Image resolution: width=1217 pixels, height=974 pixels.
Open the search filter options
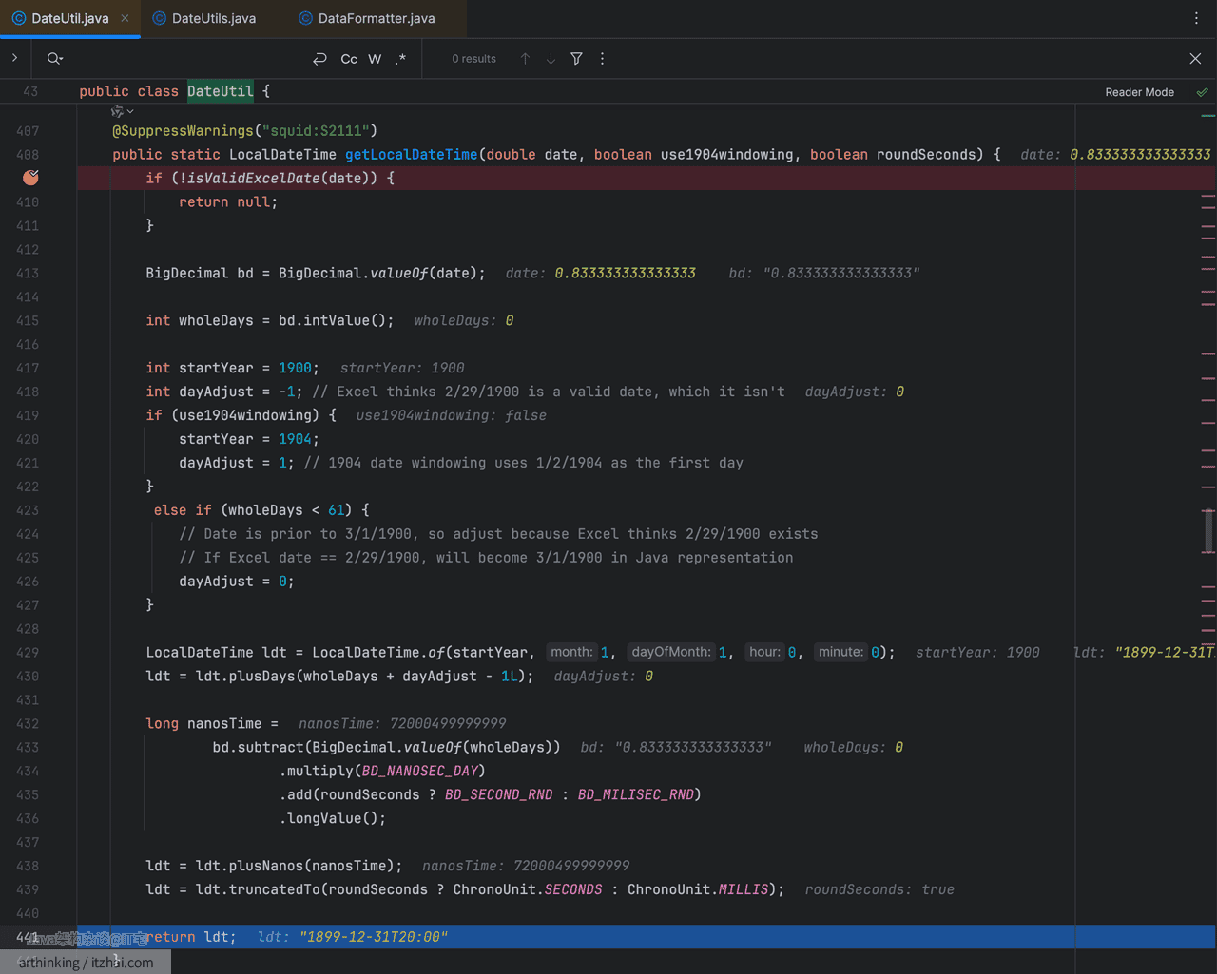pyautogui.click(x=576, y=59)
